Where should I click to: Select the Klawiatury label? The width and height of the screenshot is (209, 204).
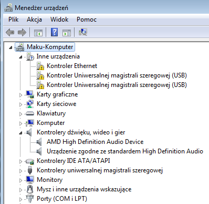51,113
